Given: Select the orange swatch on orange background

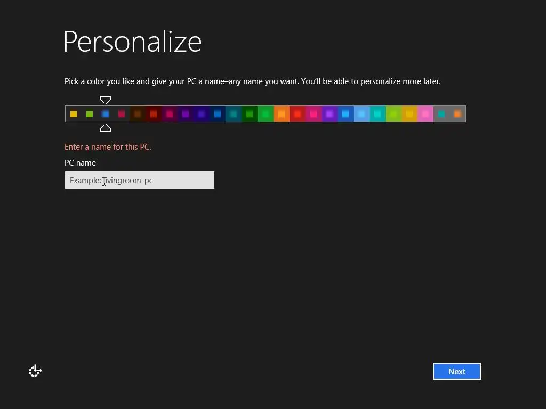Looking at the screenshot, I should point(282,114).
